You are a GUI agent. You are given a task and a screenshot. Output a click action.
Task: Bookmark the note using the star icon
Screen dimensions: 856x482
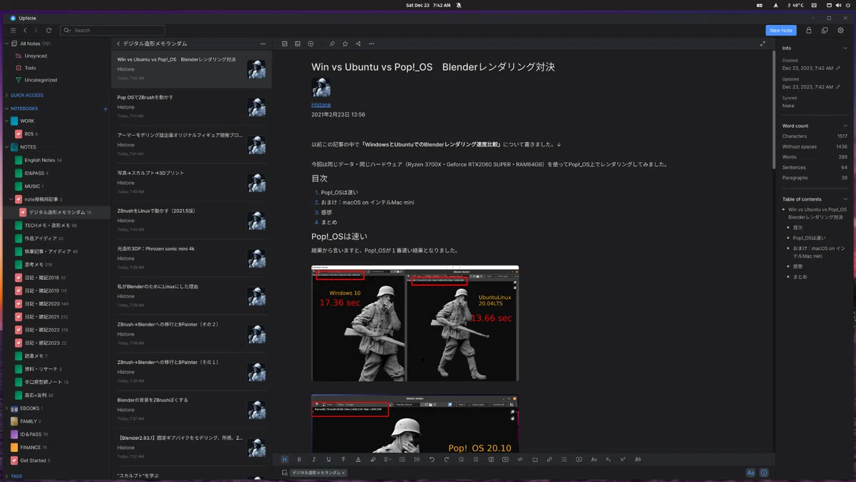pyautogui.click(x=345, y=44)
